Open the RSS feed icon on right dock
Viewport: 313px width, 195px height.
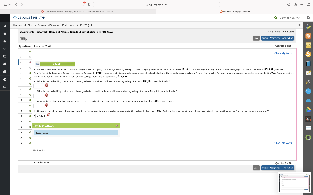pos(308,36)
